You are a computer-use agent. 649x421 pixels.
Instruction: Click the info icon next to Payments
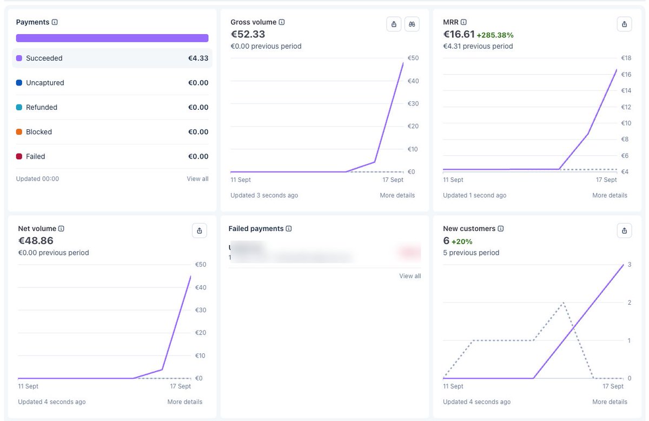[x=55, y=22]
